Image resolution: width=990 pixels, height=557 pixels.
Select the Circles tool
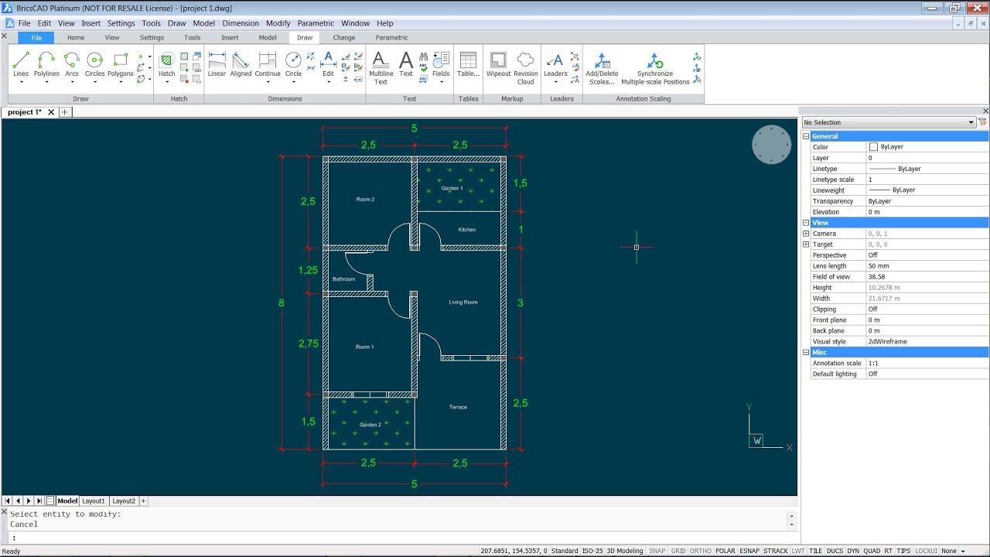coord(94,65)
